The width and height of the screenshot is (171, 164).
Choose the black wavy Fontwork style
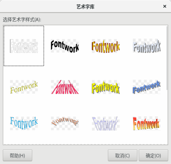point(65,46)
